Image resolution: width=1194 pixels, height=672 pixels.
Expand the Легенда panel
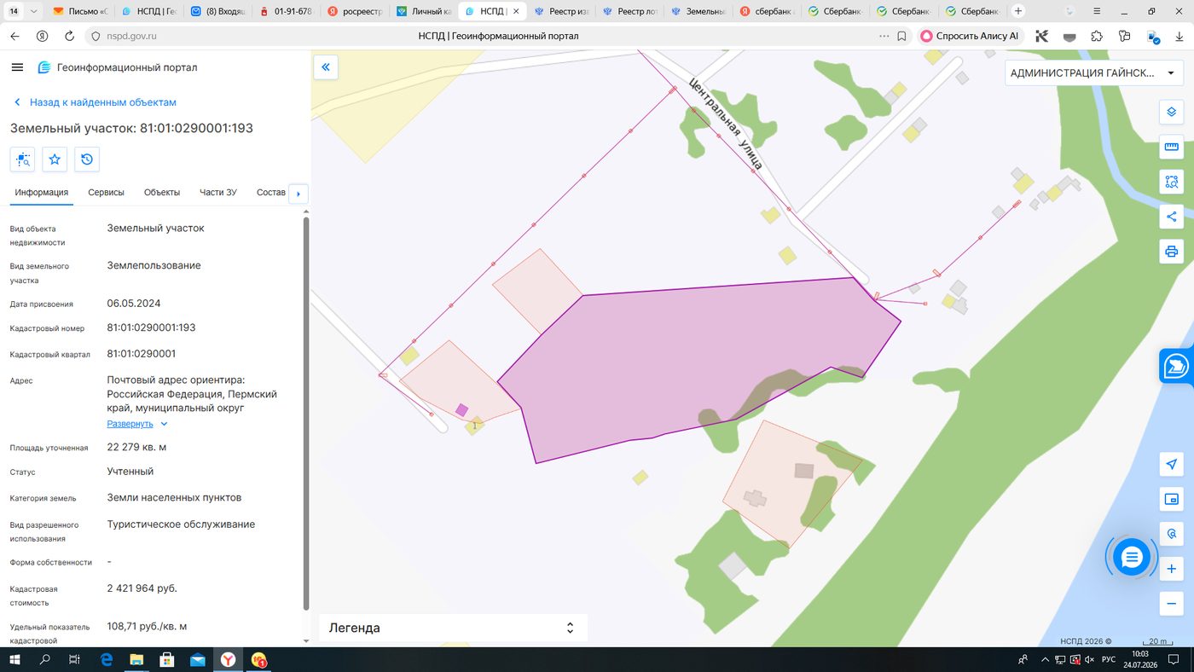point(453,628)
